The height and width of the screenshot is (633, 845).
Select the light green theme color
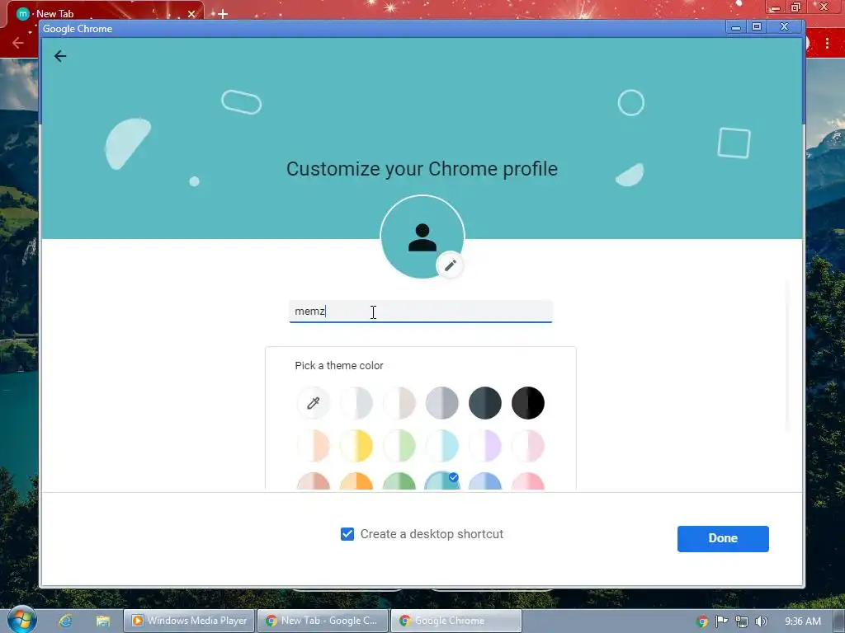[x=399, y=446]
